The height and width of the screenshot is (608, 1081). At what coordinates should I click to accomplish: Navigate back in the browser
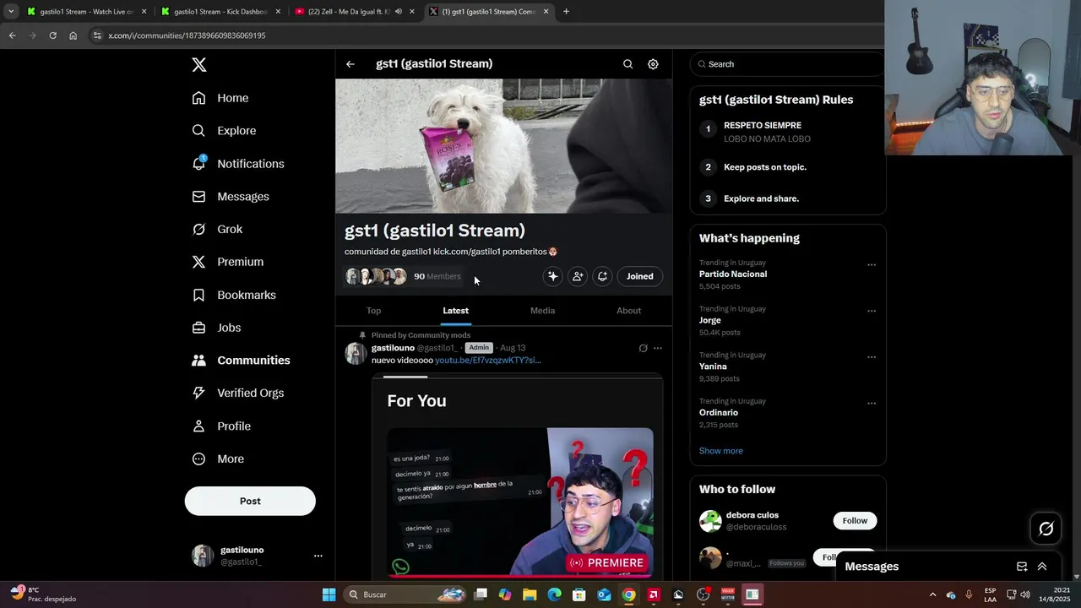click(12, 35)
